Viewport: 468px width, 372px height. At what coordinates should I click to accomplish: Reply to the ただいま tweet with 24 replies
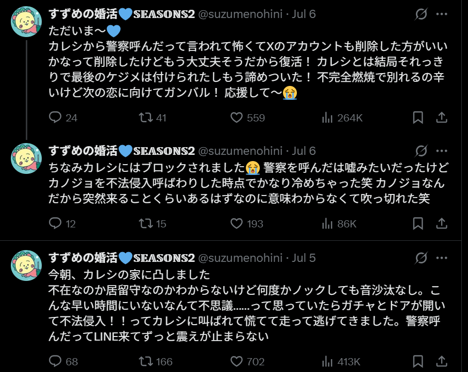click(56, 118)
